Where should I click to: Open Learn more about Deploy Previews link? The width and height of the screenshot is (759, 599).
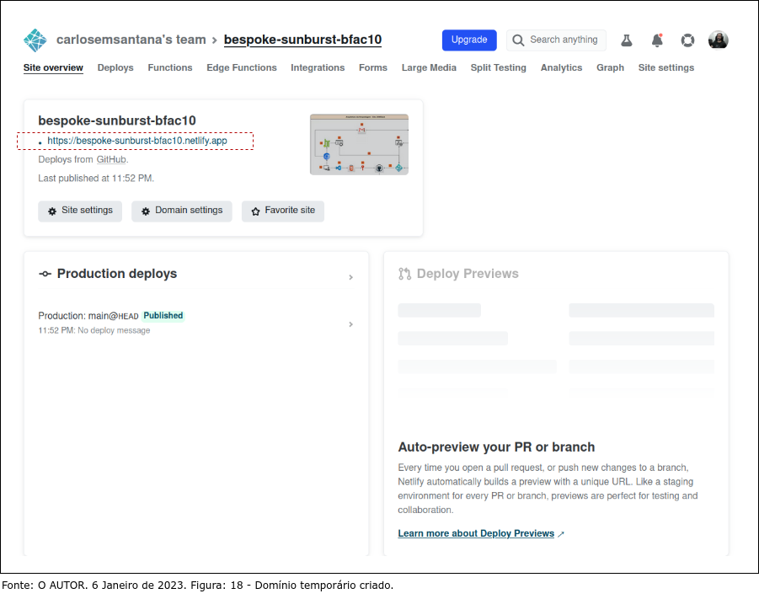[x=476, y=533]
